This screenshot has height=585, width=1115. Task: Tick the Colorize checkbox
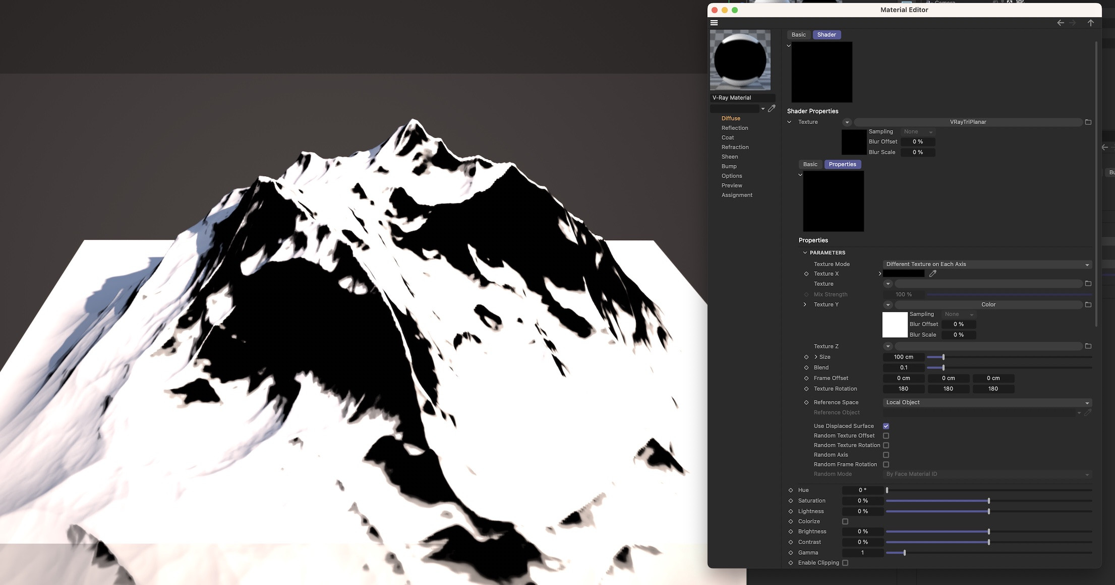coord(845,521)
